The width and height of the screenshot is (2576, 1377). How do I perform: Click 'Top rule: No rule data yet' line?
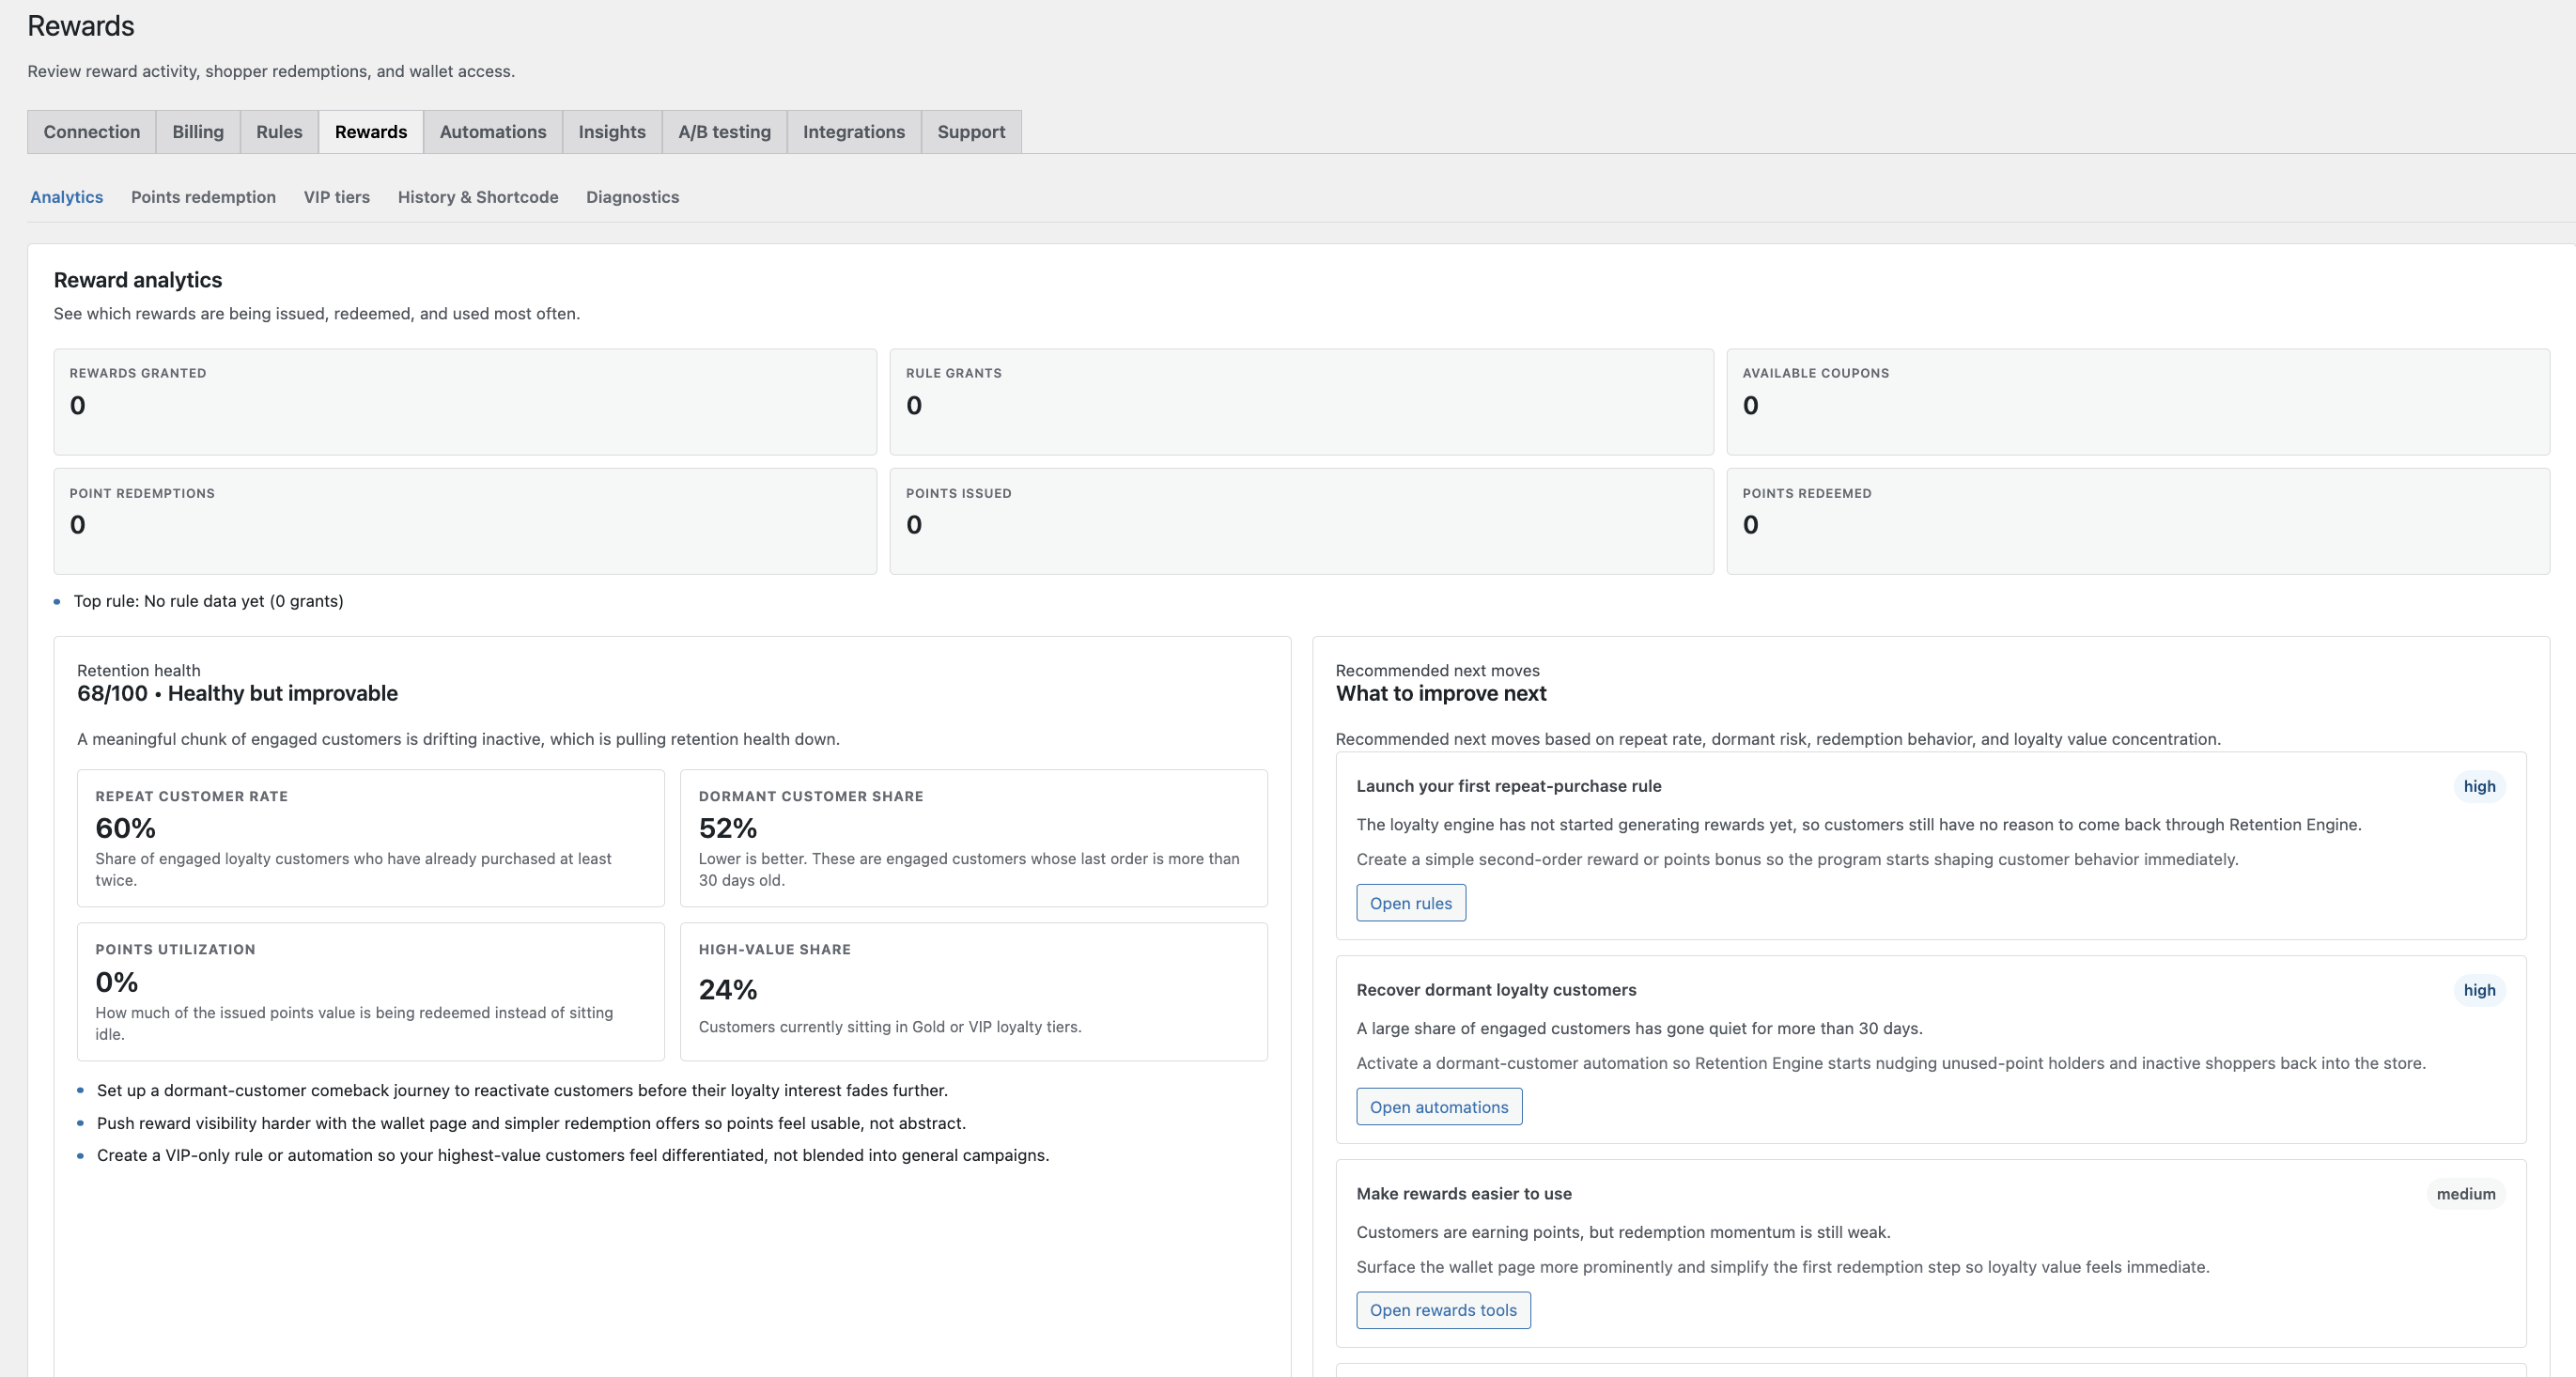point(208,601)
